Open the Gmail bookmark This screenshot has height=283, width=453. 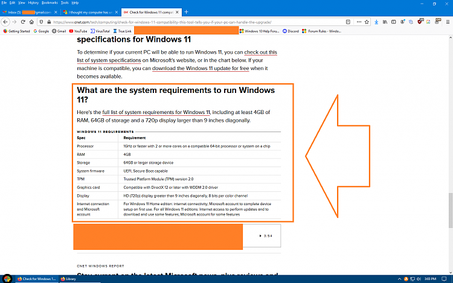coord(59,31)
